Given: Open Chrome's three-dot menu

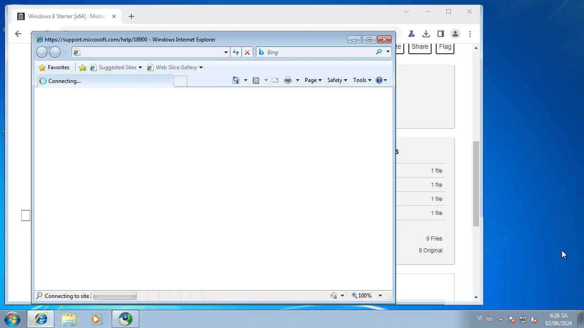Looking at the screenshot, I should point(470,34).
